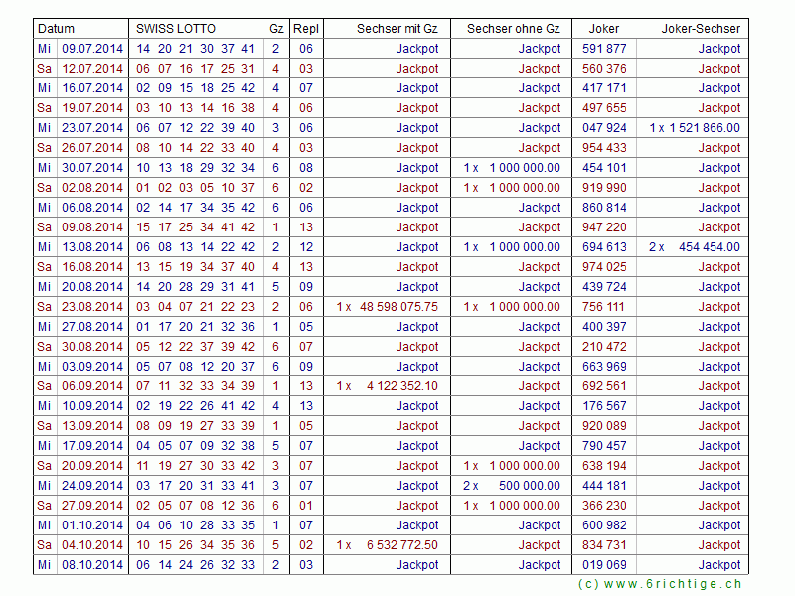Viewport: 795px width, 596px height.
Task: Click the Datum column header
Action: coord(56,29)
